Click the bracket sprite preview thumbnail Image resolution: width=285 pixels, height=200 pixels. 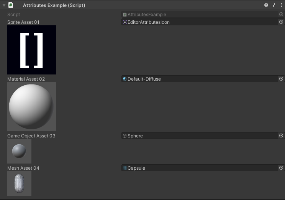31,50
